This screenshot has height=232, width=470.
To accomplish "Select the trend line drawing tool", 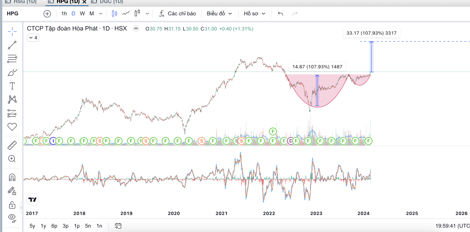I will 12,45.
